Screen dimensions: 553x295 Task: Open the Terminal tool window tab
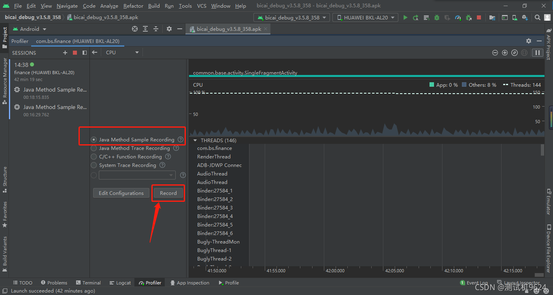tap(88, 283)
